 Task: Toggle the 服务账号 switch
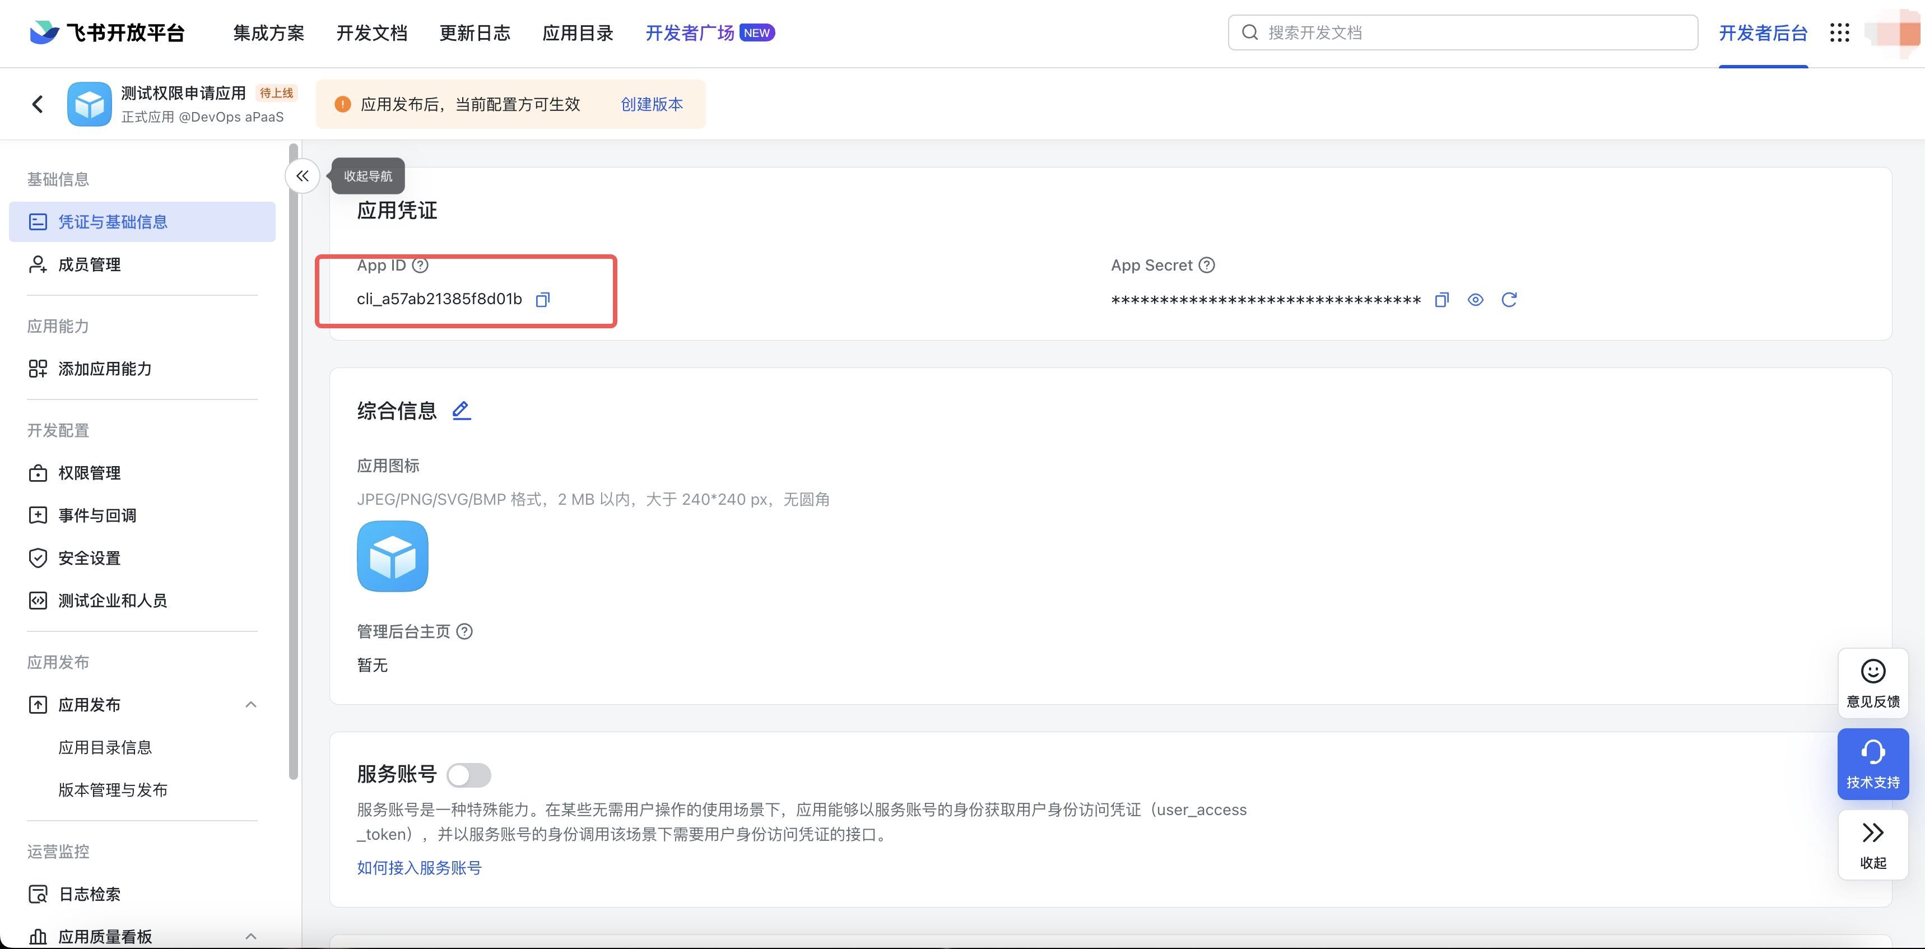(468, 775)
